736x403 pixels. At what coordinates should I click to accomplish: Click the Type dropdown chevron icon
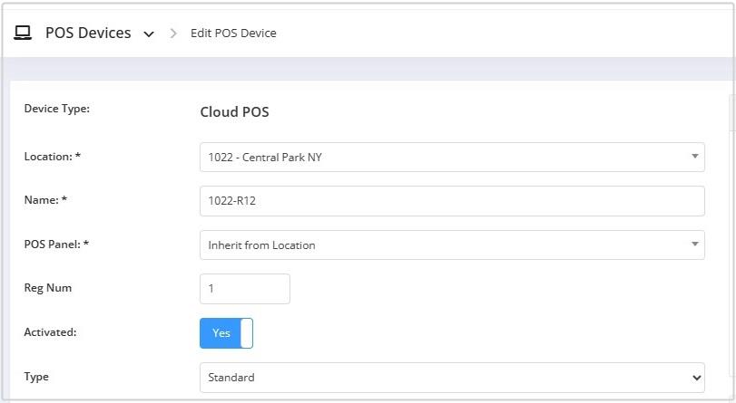pyautogui.click(x=697, y=378)
